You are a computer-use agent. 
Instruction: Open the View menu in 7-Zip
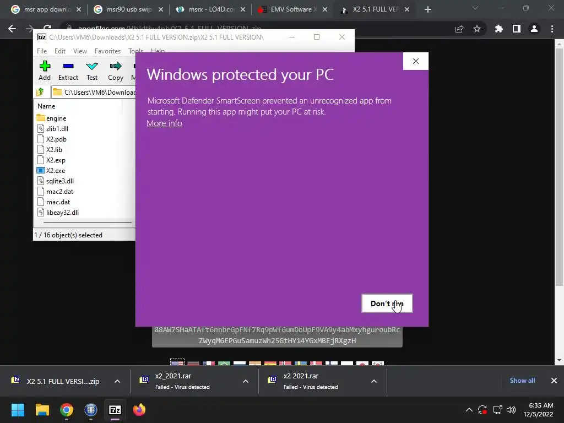[x=80, y=51]
